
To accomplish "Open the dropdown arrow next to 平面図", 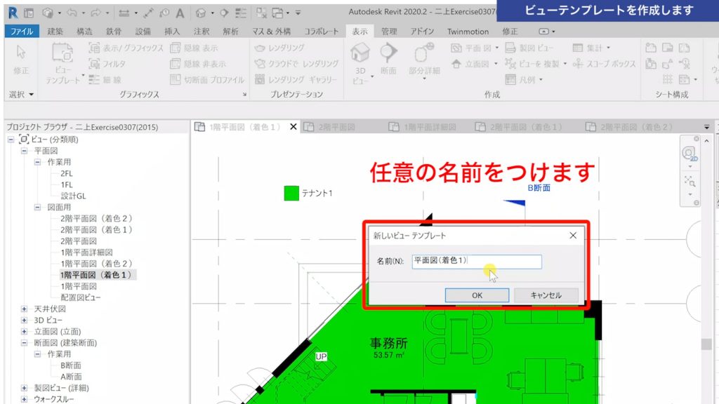I will (x=496, y=47).
